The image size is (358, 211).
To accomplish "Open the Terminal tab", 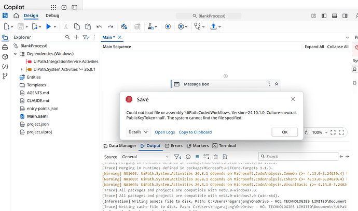I will click(224, 146).
